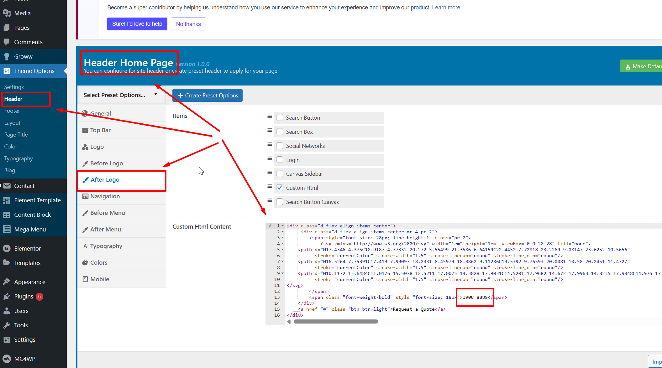This screenshot has height=368, width=662.
Task: Uncheck the Custom Html checkbox
Action: pos(280,188)
